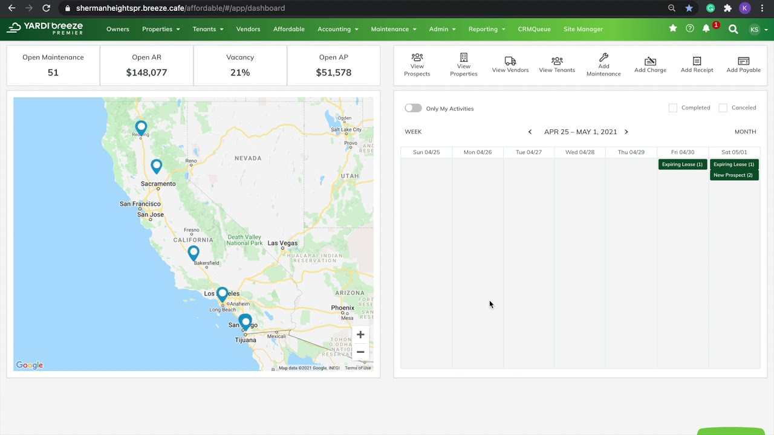Expand the Accounting dropdown menu

coord(338,29)
